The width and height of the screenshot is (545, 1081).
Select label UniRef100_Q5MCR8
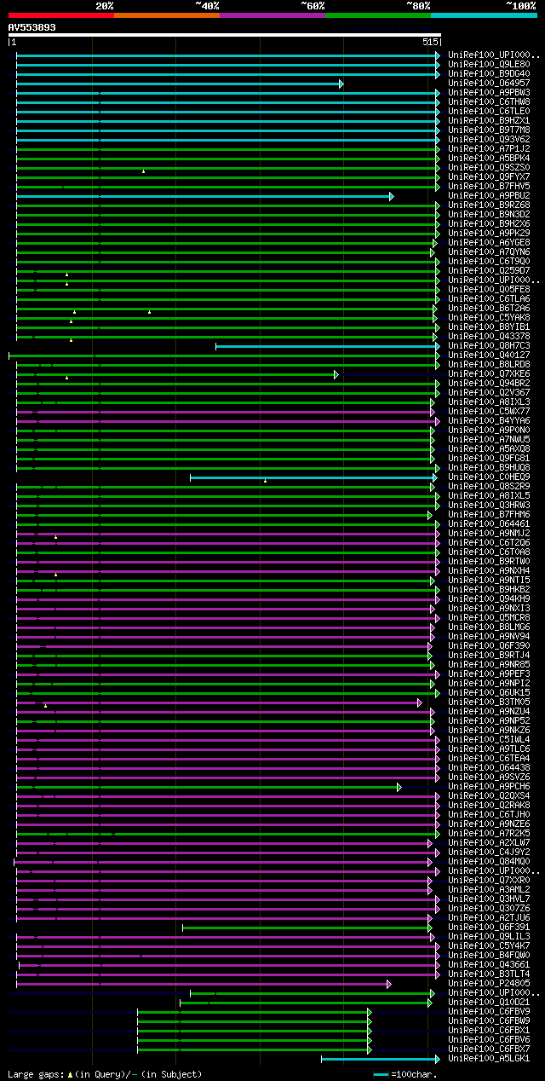pos(489,618)
